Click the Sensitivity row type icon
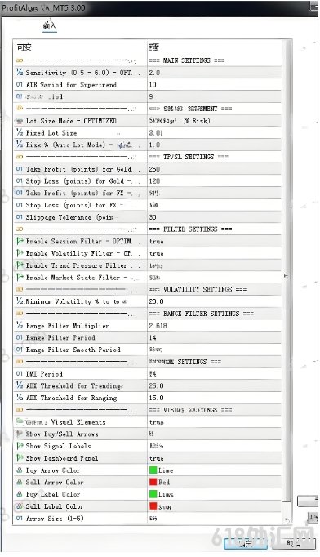Image resolution: width=320 pixels, height=557 pixels. tap(20, 72)
